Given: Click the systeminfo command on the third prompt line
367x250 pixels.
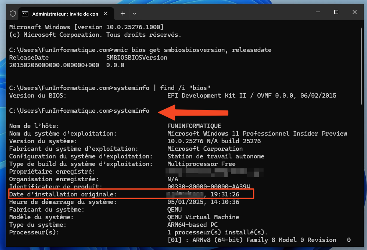Looking at the screenshot, I should point(131,111).
